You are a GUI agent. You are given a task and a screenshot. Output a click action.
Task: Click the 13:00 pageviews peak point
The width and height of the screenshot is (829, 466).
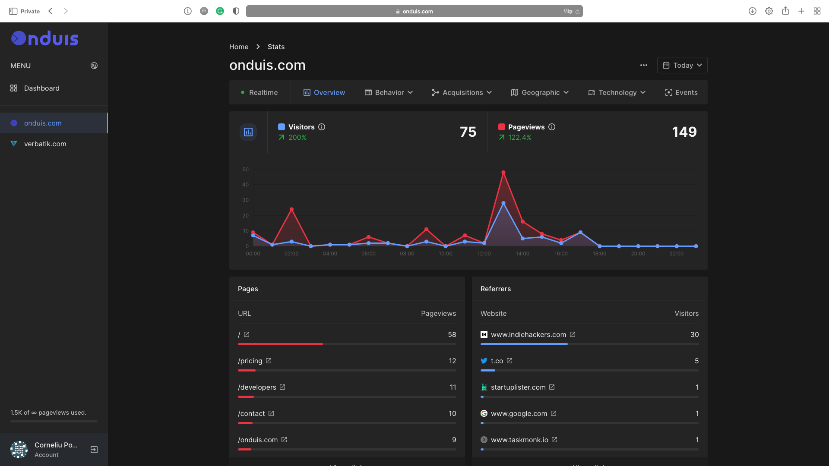click(503, 173)
